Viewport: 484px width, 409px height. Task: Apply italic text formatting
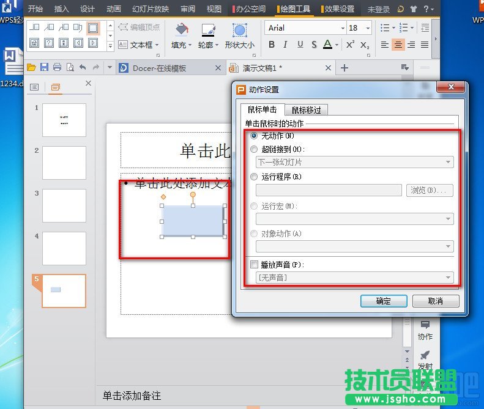pos(286,45)
